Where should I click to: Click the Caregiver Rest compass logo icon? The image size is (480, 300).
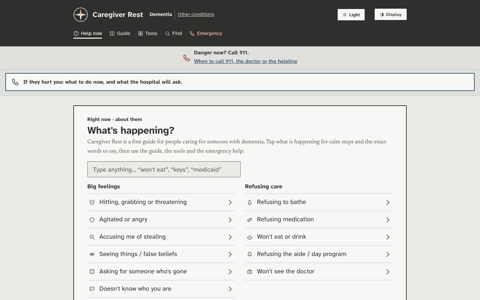(81, 15)
